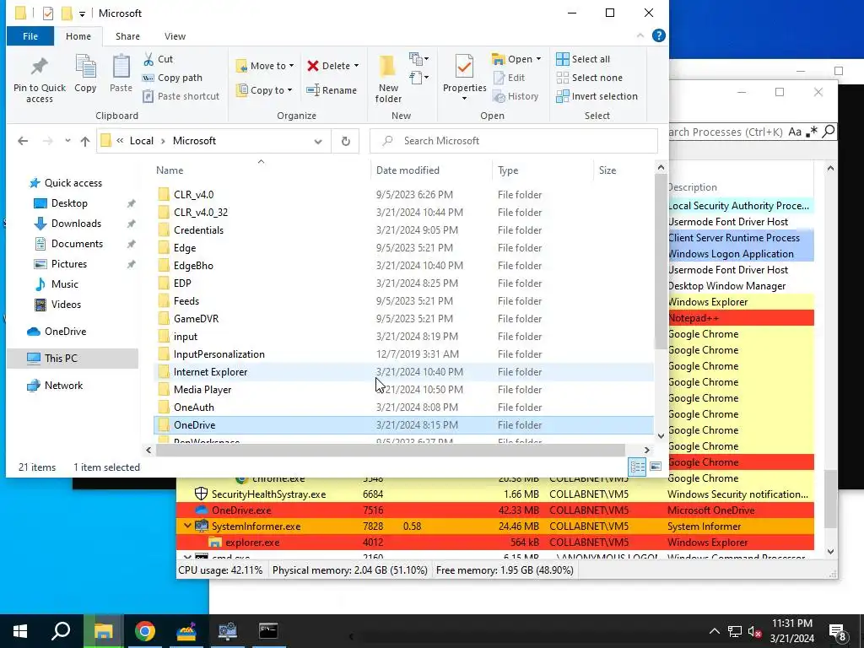This screenshot has width=864, height=648.
Task: Click Select all in ribbon
Action: [x=583, y=59]
